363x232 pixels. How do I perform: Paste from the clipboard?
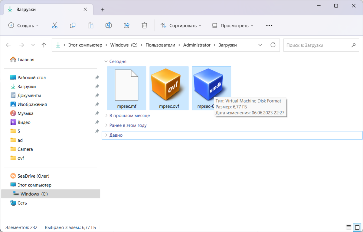pos(90,25)
